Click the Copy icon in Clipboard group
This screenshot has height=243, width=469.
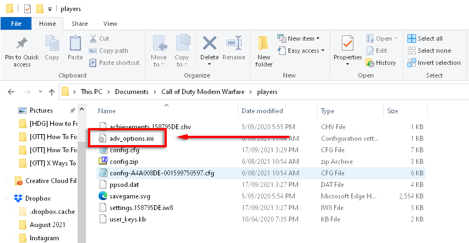(52, 44)
